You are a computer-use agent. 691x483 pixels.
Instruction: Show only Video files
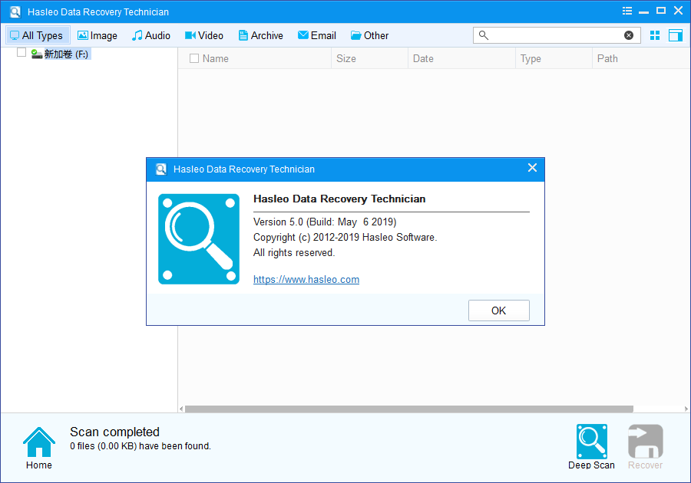204,35
